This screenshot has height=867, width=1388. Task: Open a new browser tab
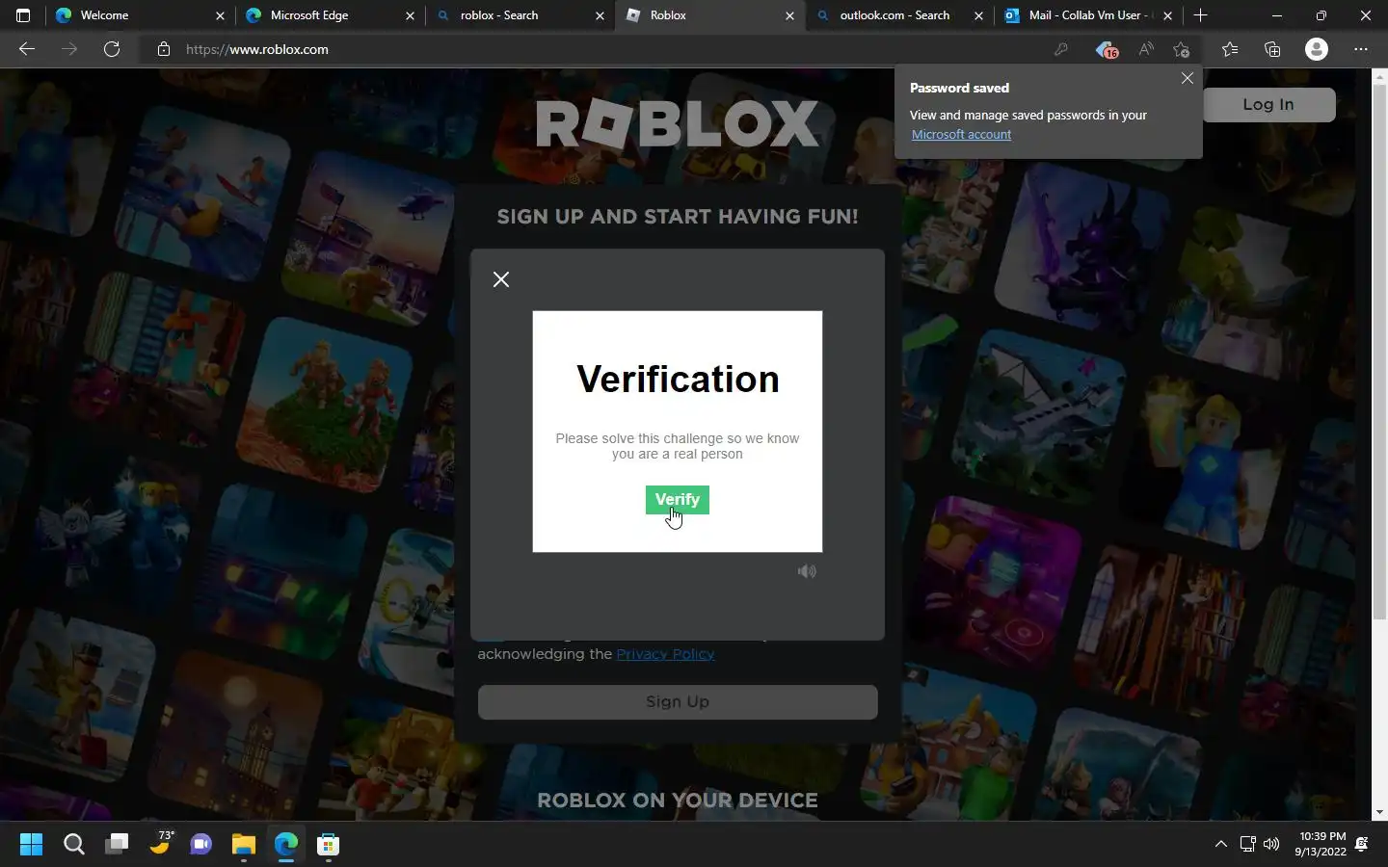[x=1200, y=15]
